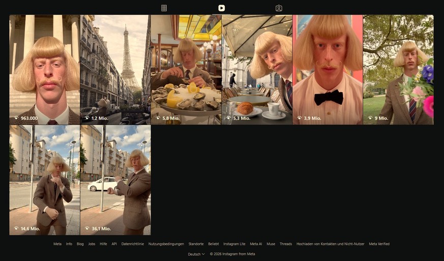This screenshot has height=261, width=444.
Task: Open the Meta Verified link
Action: click(x=379, y=244)
